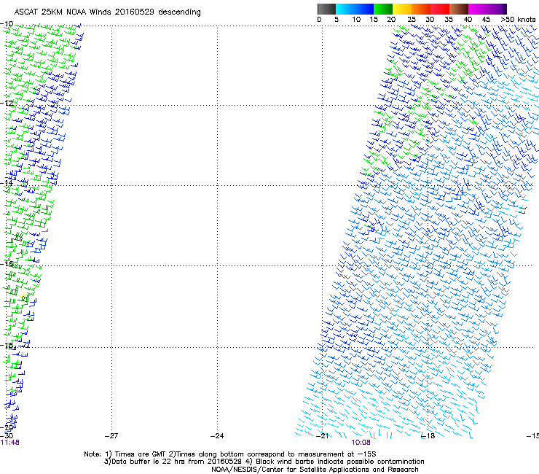Click the -24 longitude axis label

pos(217,435)
